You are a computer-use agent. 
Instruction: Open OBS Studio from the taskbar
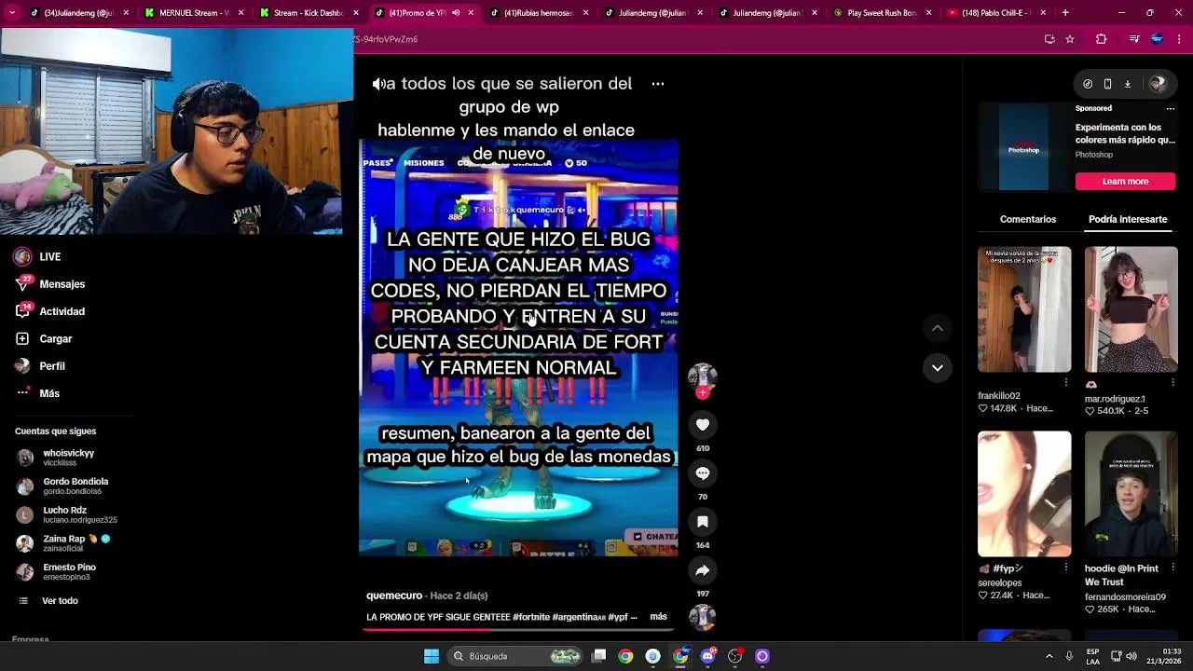pos(734,656)
